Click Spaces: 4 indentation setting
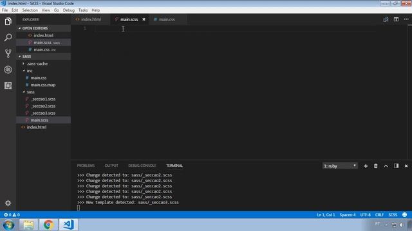Image resolution: width=412 pixels, height=231 pixels. (x=348, y=215)
